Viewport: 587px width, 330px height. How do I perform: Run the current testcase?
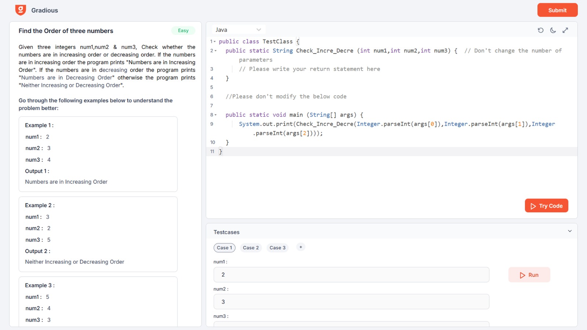point(529,275)
